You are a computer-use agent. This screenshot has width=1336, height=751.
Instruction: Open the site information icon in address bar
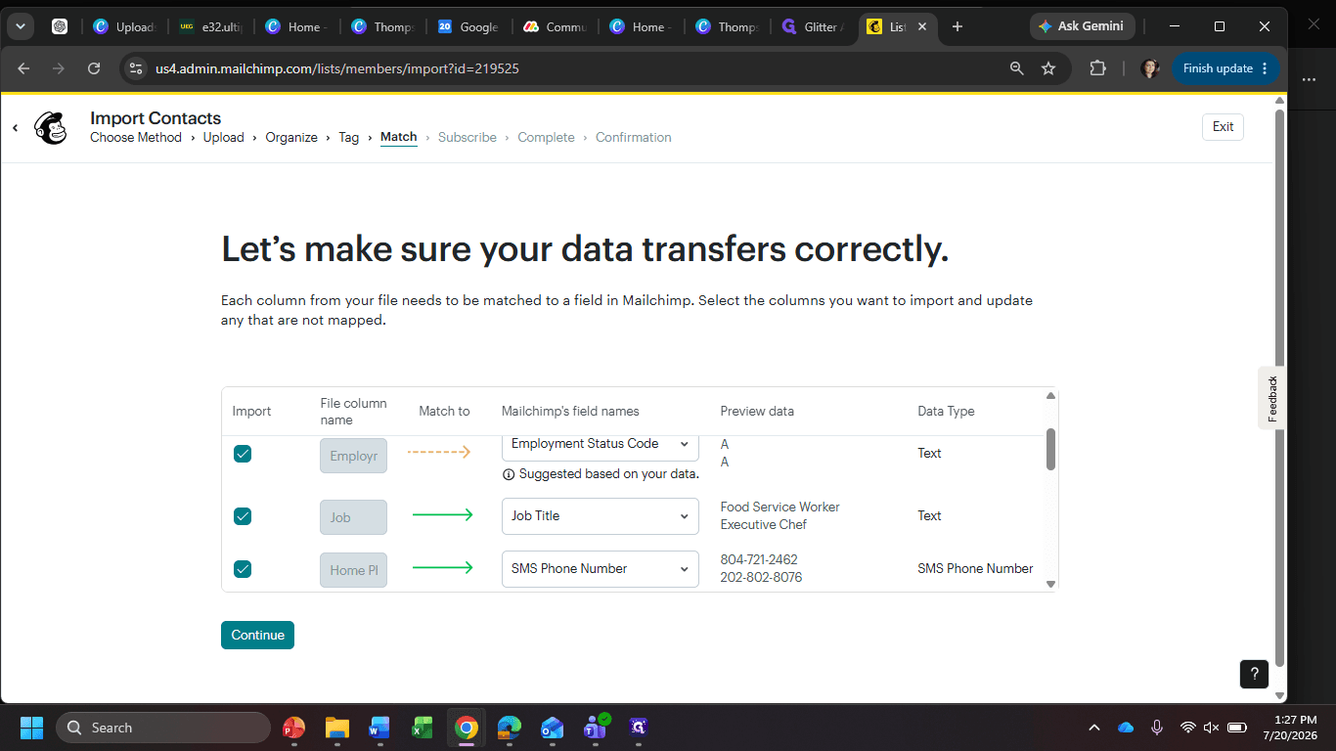pyautogui.click(x=137, y=68)
